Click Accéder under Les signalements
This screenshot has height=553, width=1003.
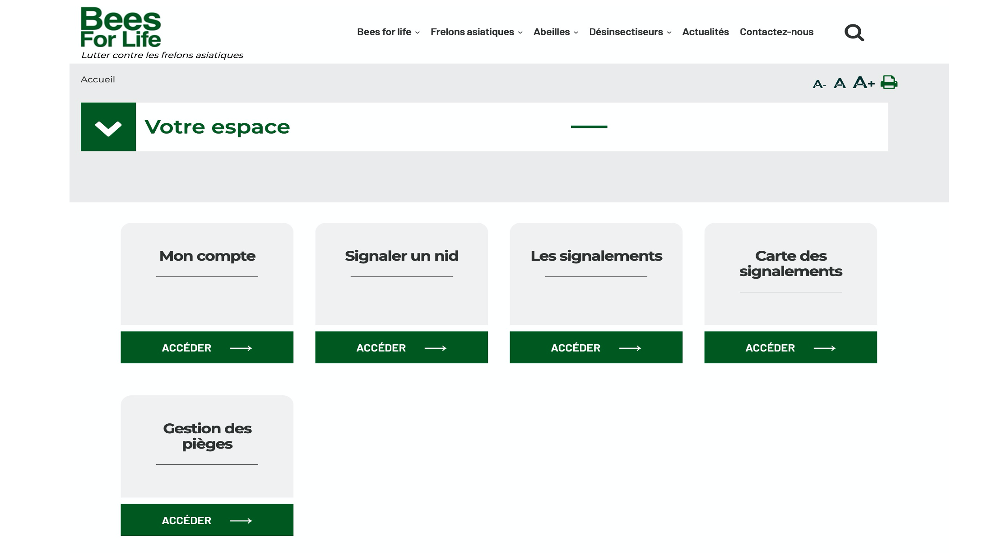click(x=596, y=347)
